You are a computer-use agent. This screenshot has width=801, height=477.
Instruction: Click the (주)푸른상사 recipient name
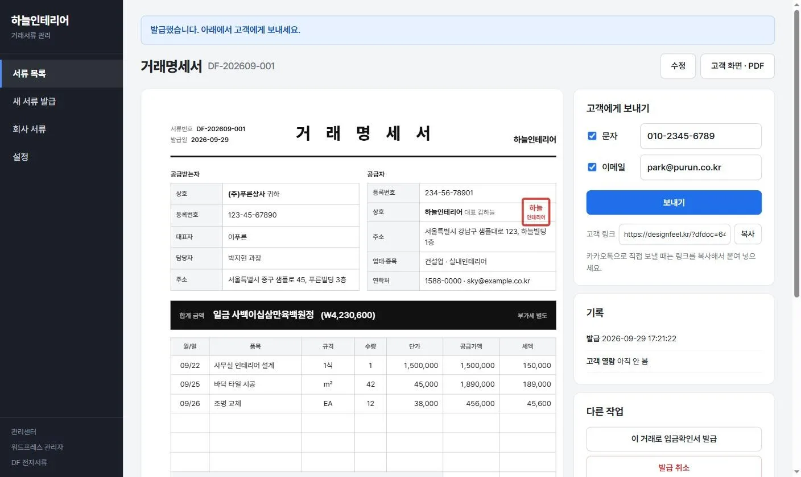246,194
